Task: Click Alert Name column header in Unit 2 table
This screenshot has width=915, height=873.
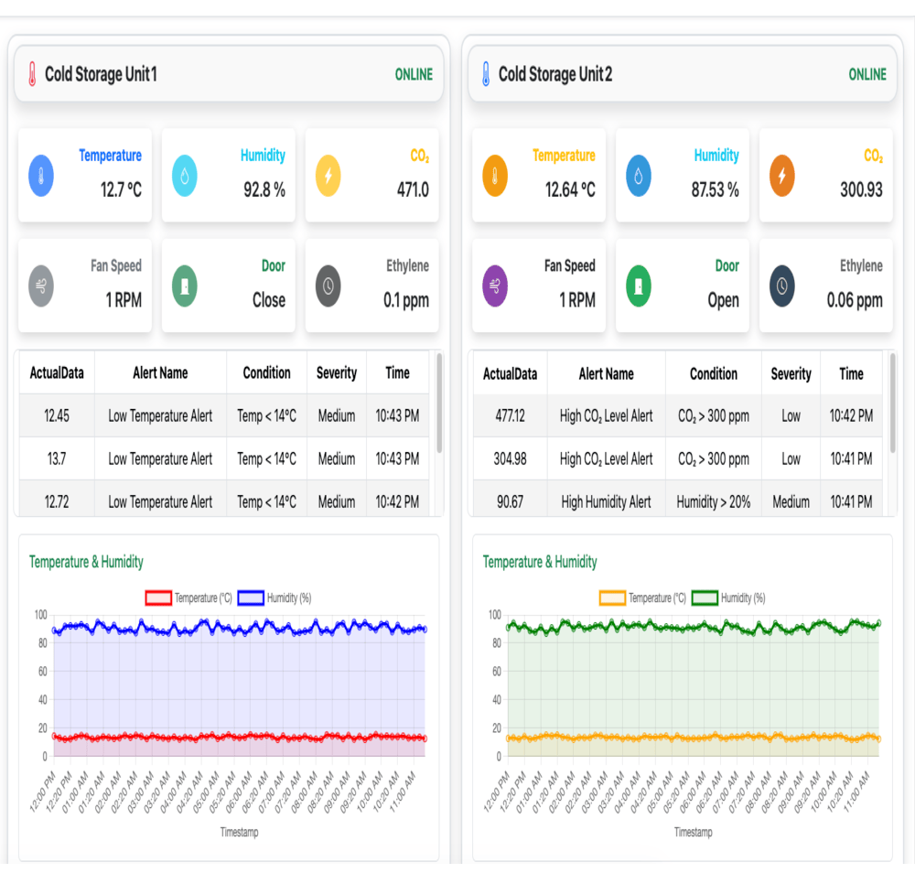Action: pos(606,373)
